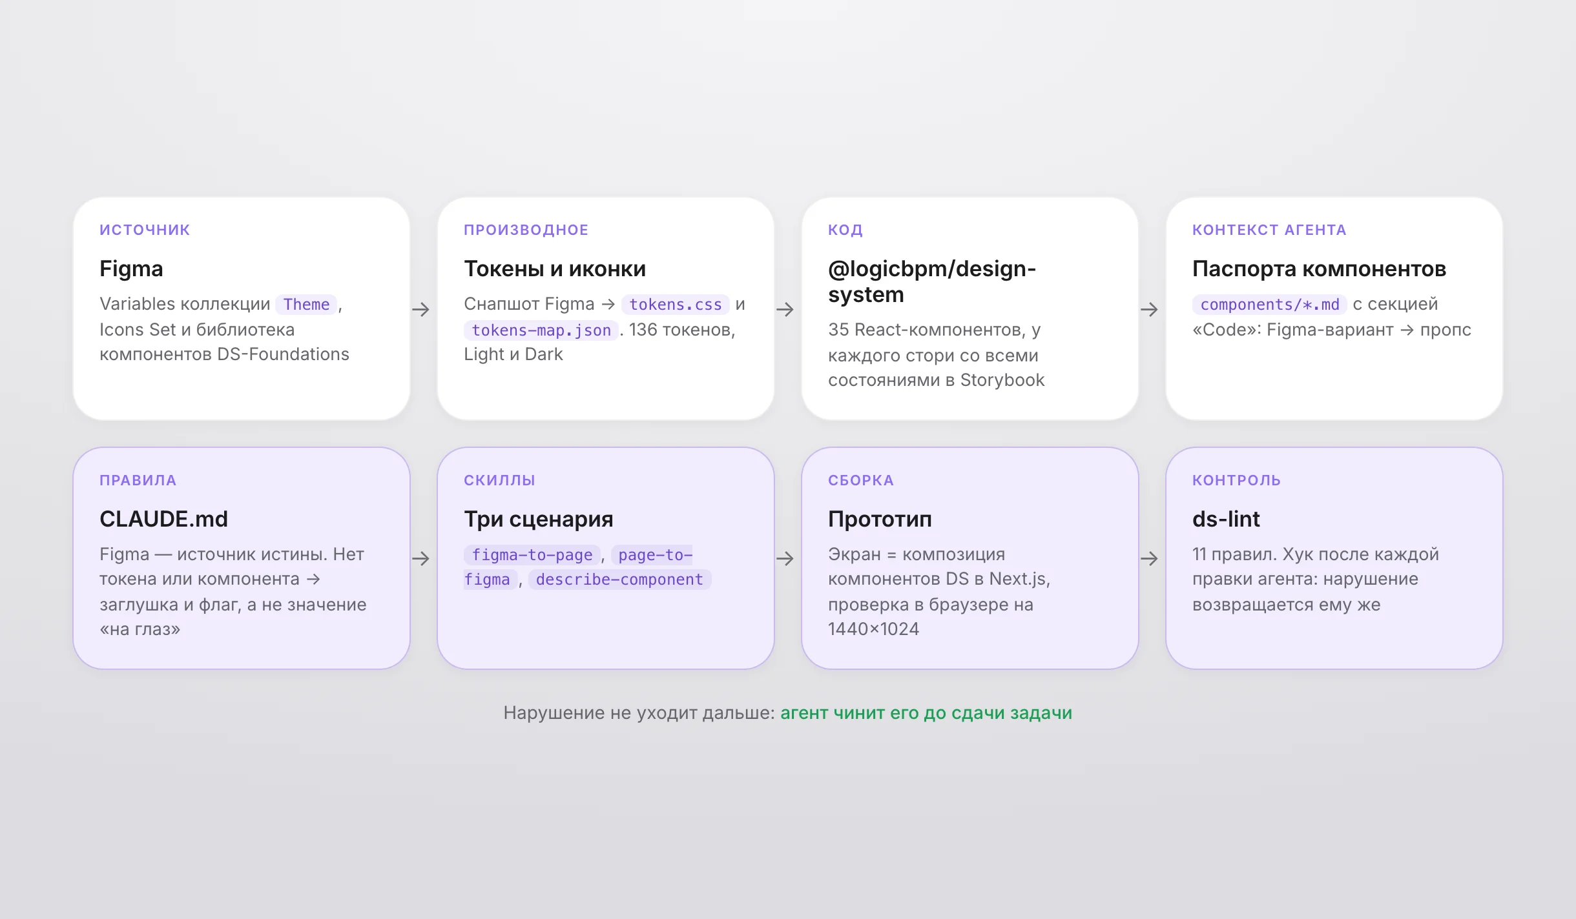Select the tokens.css code chip
This screenshot has width=1576, height=919.
coord(676,304)
